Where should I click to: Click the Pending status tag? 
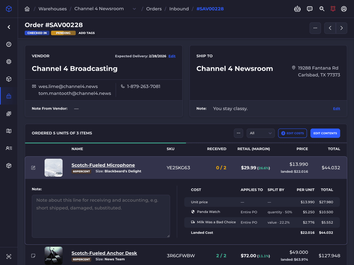pyautogui.click(x=63, y=33)
